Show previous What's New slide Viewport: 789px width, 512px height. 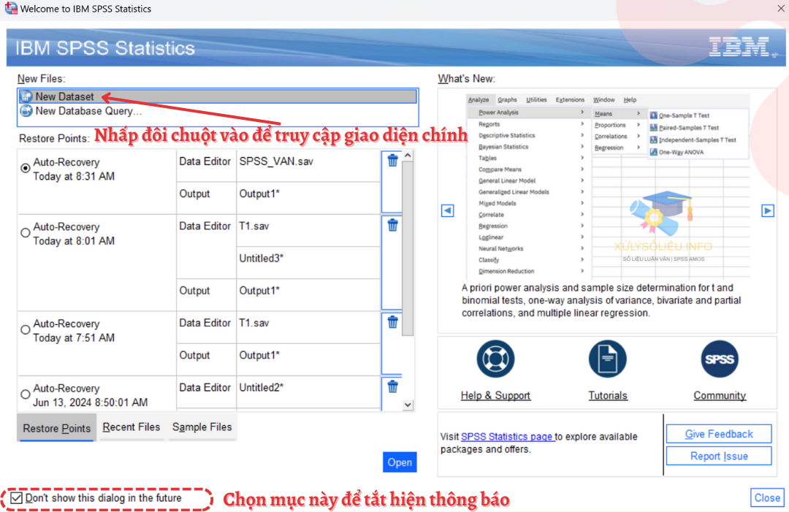(447, 211)
